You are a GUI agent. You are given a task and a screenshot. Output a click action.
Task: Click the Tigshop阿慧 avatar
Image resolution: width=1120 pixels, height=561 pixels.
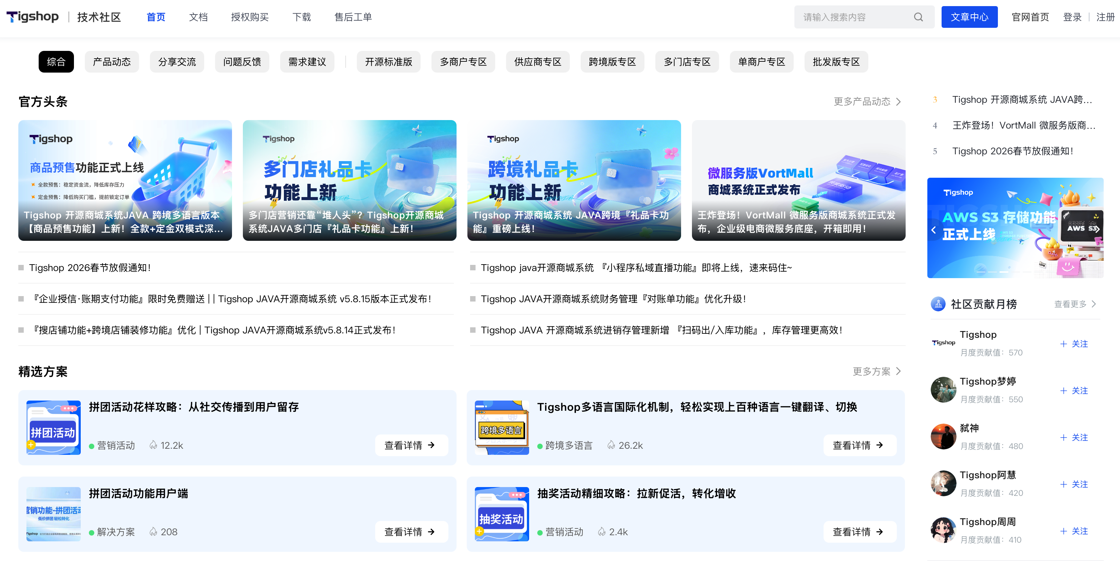coord(944,483)
